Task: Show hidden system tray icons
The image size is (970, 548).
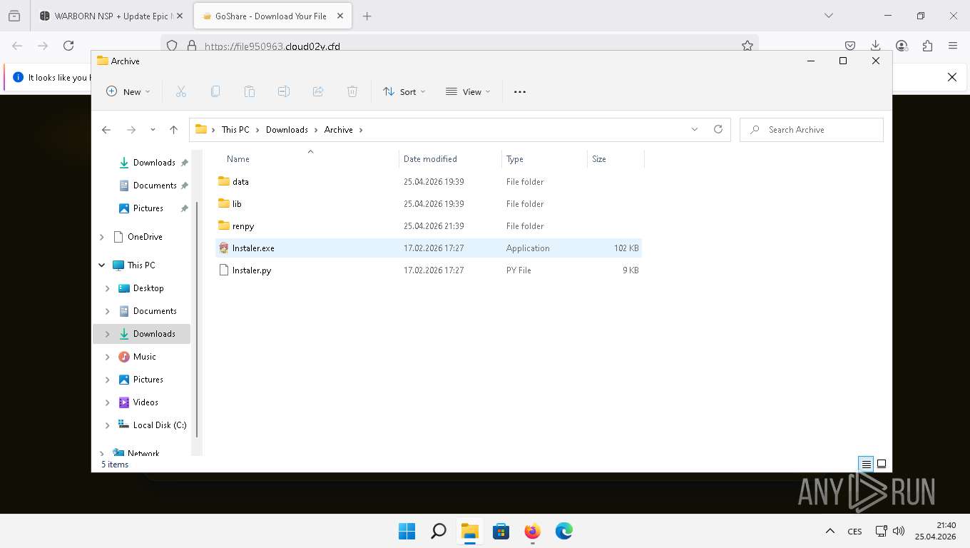Action: (830, 531)
